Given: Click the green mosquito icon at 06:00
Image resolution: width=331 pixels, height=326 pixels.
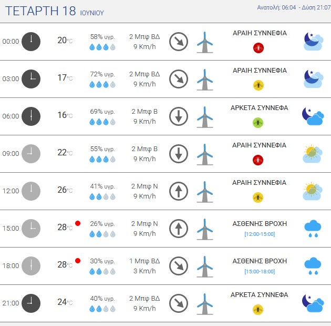Looking at the screenshot, I should point(258,123).
